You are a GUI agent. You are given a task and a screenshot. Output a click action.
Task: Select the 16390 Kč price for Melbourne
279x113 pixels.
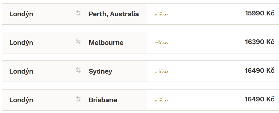[x=260, y=42]
